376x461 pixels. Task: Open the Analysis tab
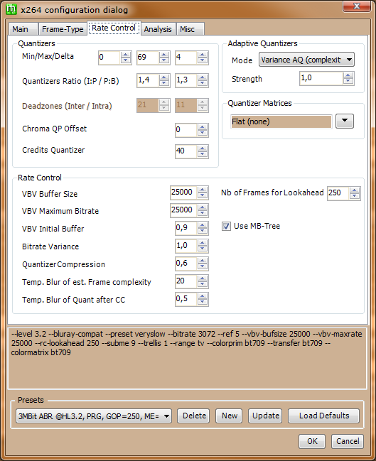point(158,29)
